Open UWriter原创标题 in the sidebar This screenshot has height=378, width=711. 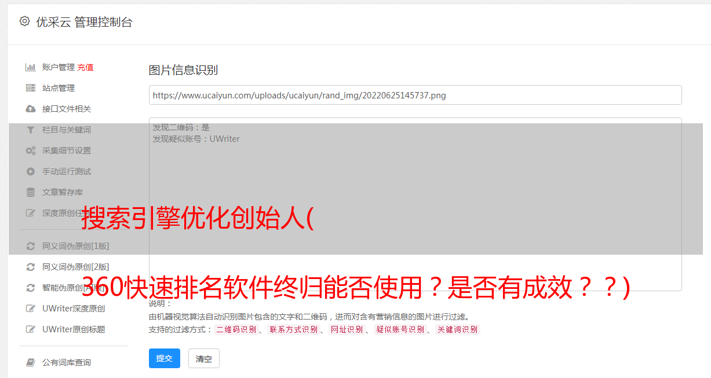click(x=74, y=329)
